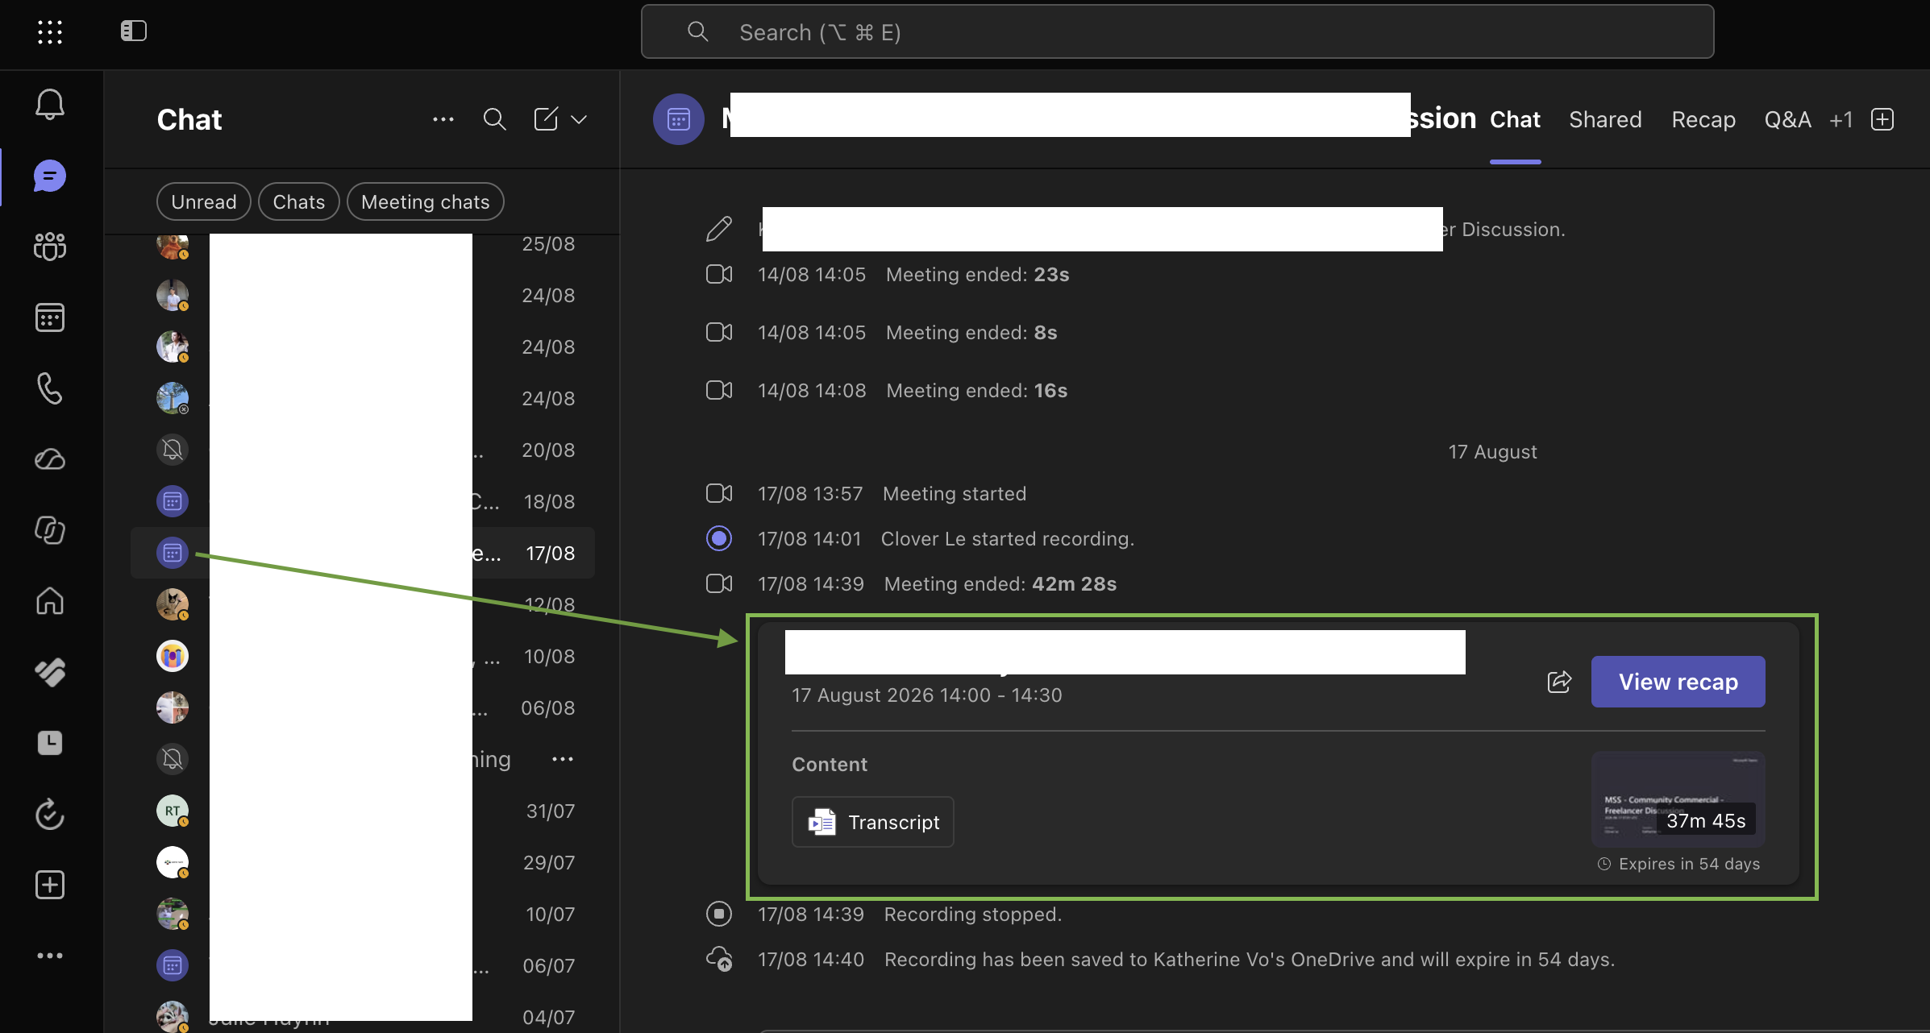Open the Updates checkmark icon in sidebar
Viewport: 1930px width, 1033px height.
point(50,814)
